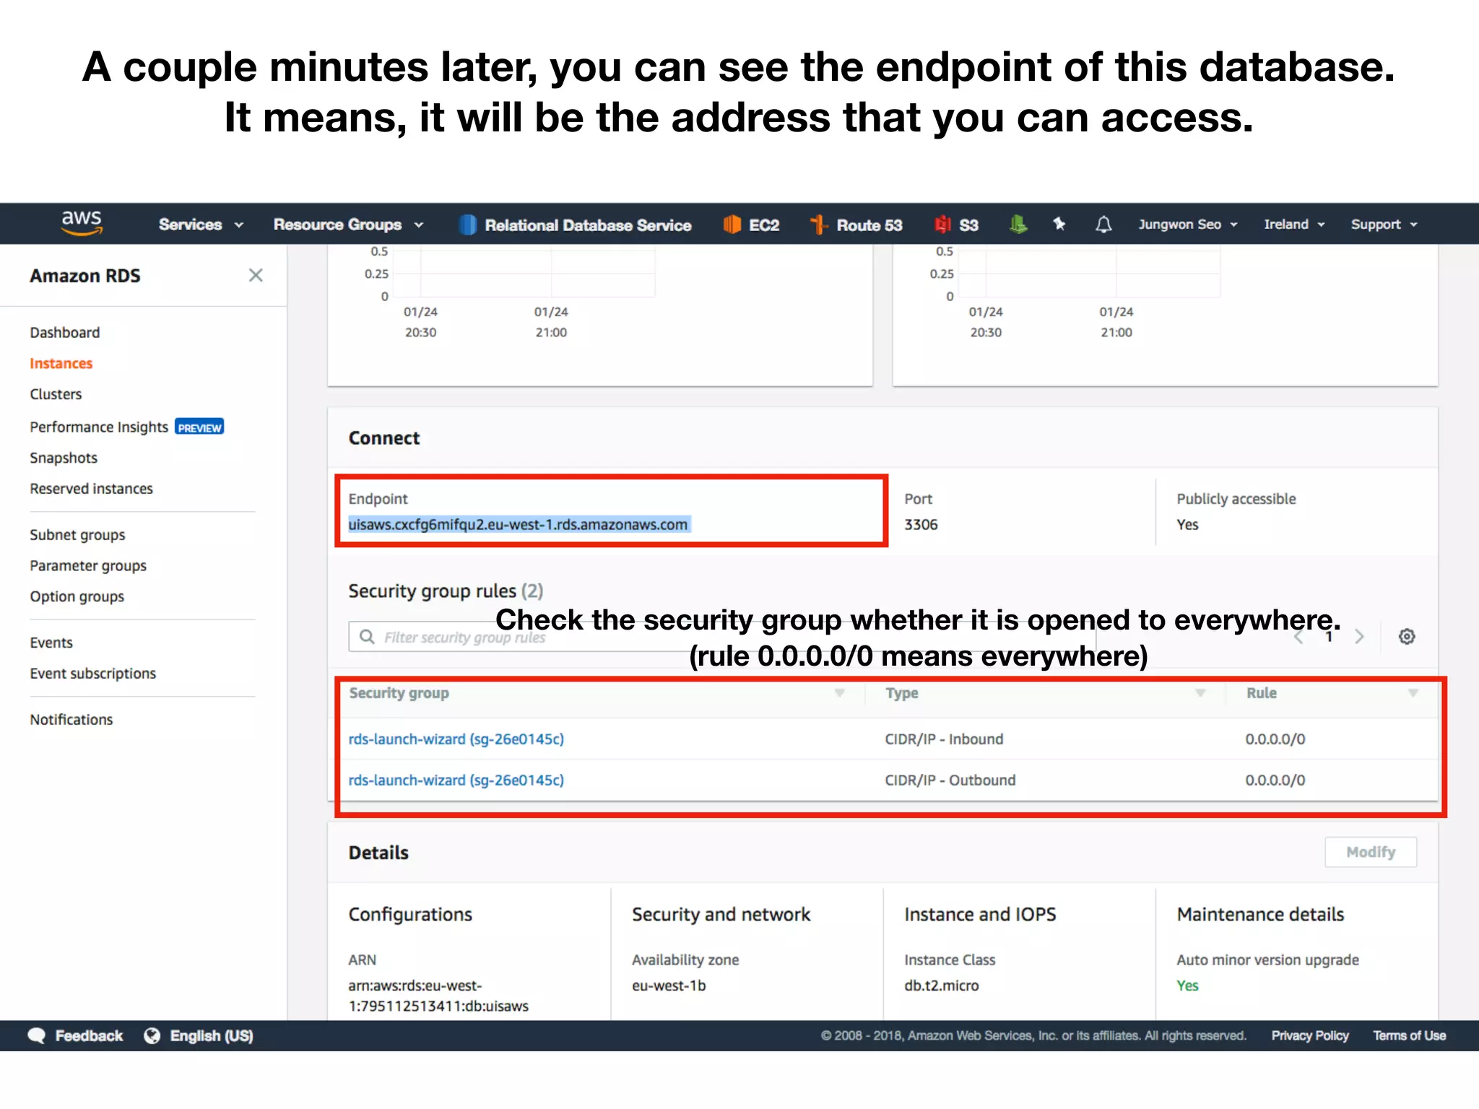Click the outbound 0.0.0.0/0 rule value
The image size is (1479, 1109).
pyautogui.click(x=1275, y=780)
